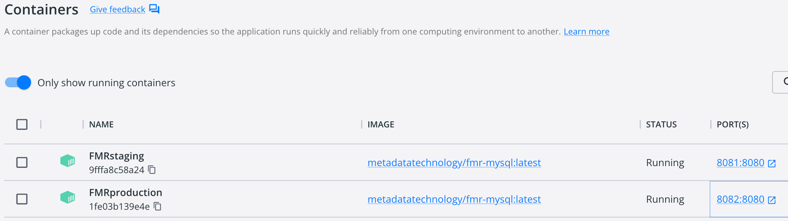Copy the FMRstaging container ID
The image size is (788, 221).
coord(152,170)
